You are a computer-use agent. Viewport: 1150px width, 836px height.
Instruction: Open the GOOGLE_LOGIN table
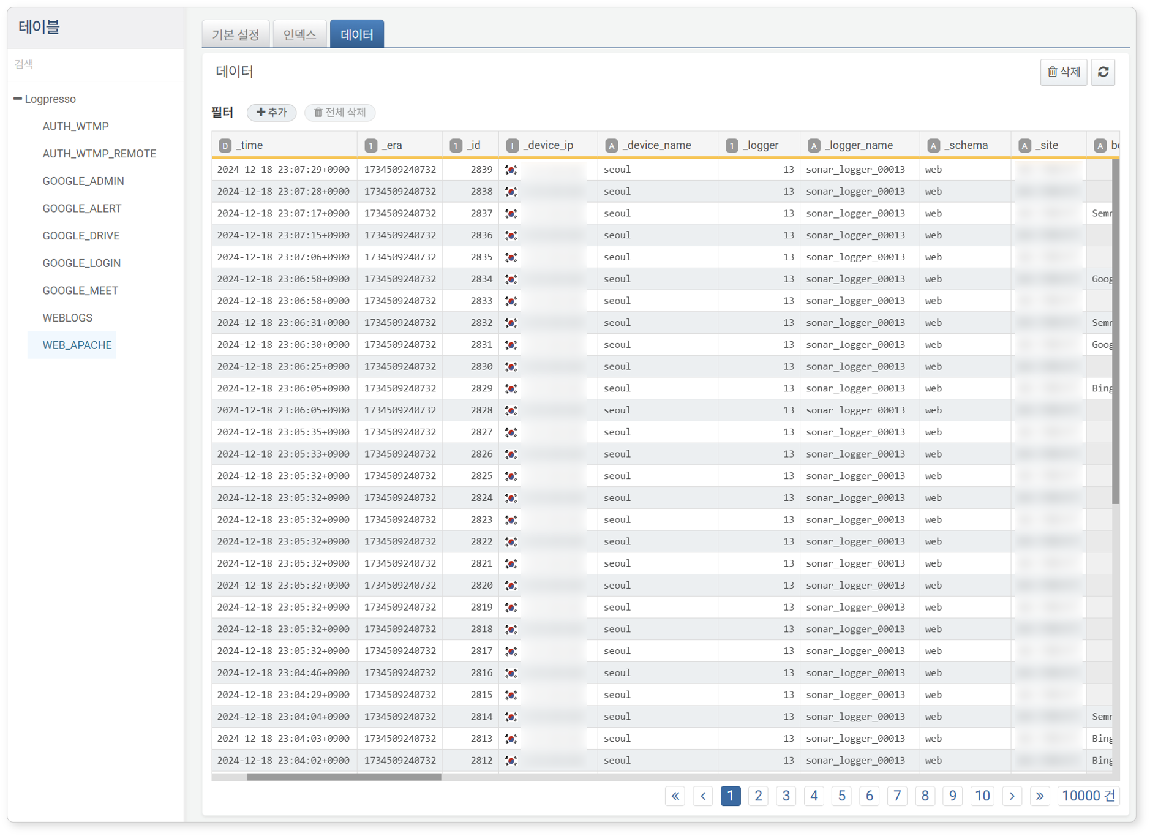(x=81, y=263)
